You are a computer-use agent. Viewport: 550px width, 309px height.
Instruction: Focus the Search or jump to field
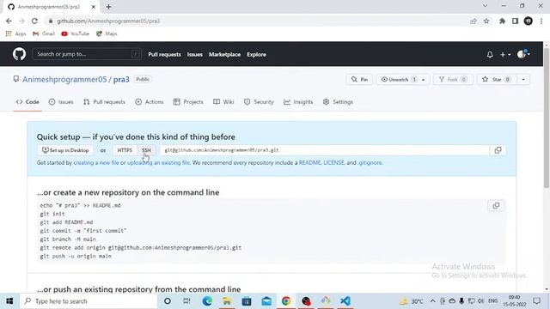(x=87, y=54)
